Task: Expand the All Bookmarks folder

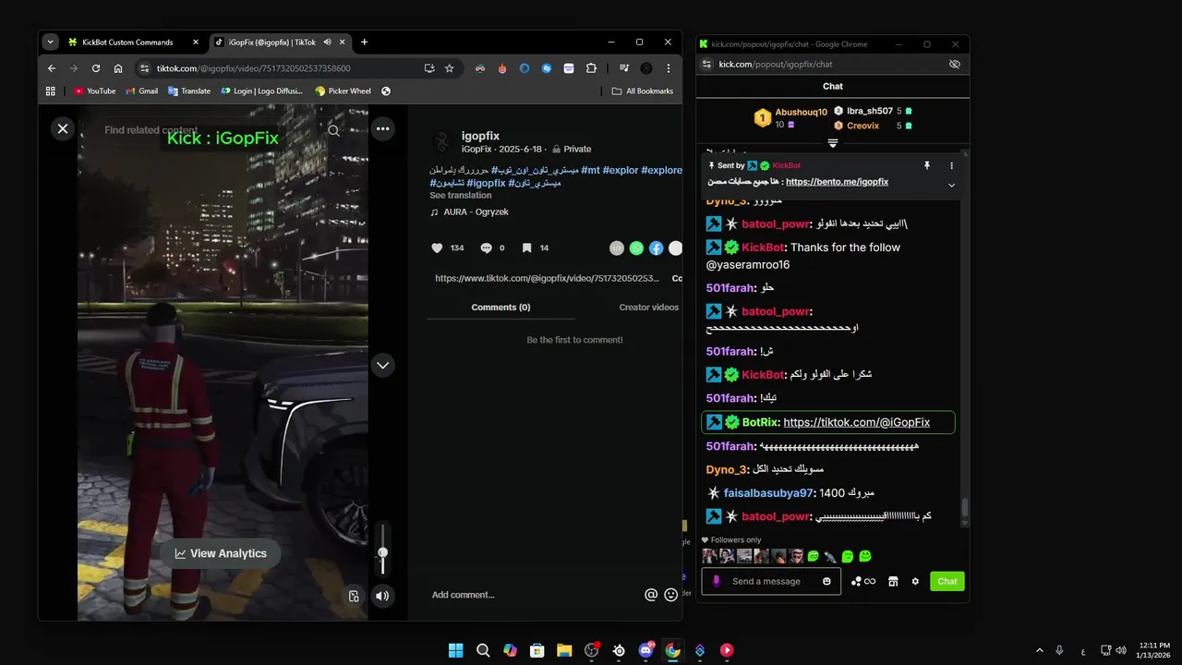Action: pyautogui.click(x=642, y=91)
